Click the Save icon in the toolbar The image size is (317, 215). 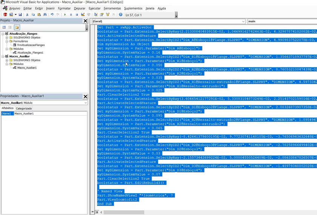click(20, 15)
